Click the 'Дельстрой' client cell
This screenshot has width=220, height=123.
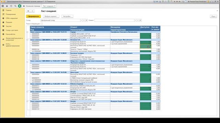pos(90,72)
